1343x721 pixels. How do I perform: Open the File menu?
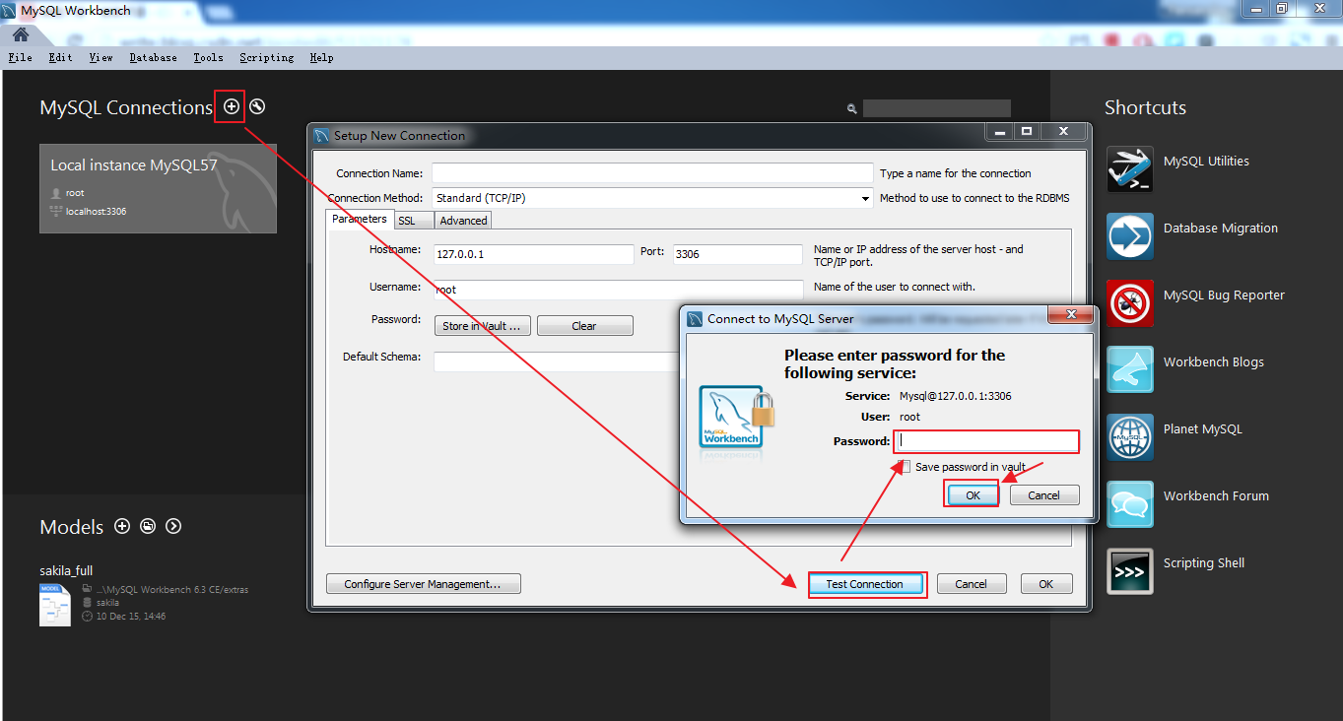pos(20,57)
